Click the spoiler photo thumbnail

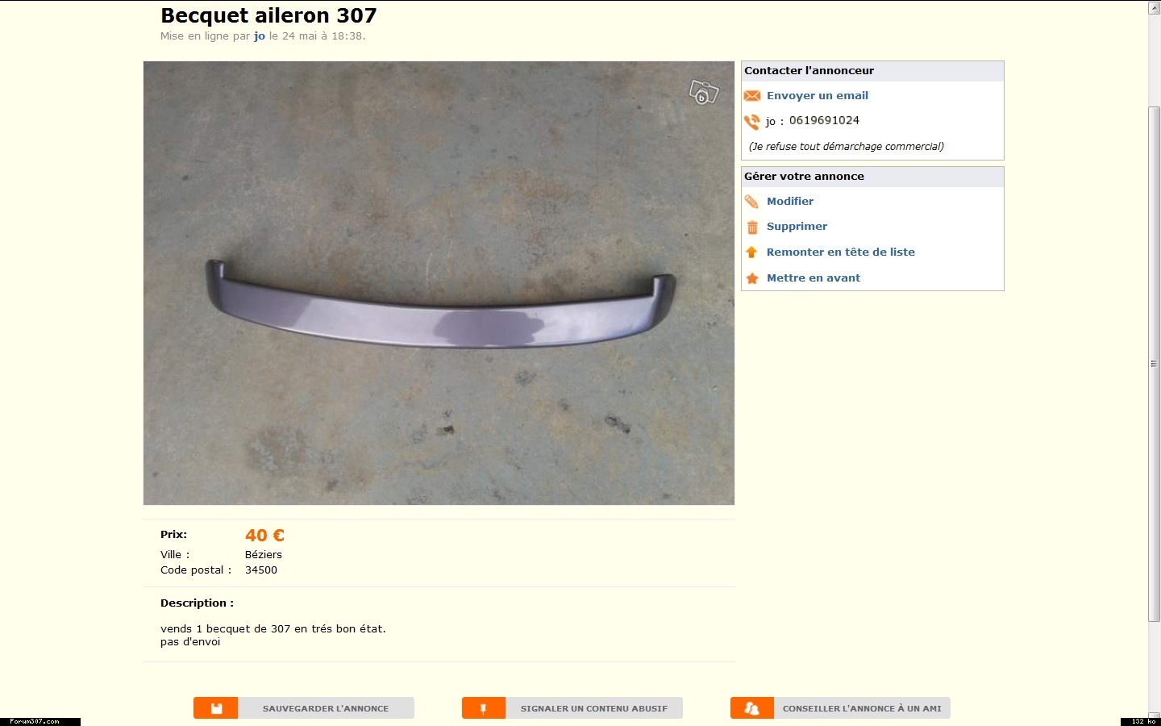(439, 283)
